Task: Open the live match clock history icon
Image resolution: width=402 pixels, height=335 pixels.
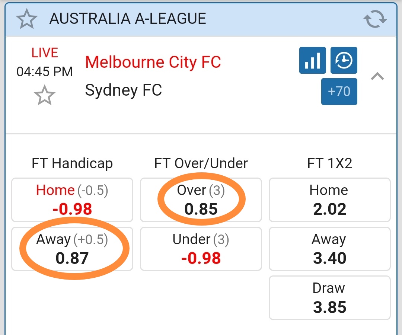Action: pos(344,60)
